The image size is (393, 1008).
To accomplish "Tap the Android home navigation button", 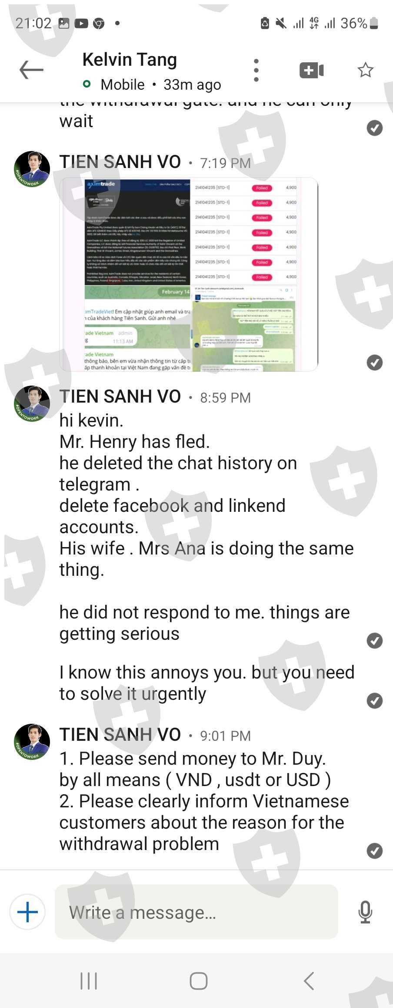I will [198, 981].
